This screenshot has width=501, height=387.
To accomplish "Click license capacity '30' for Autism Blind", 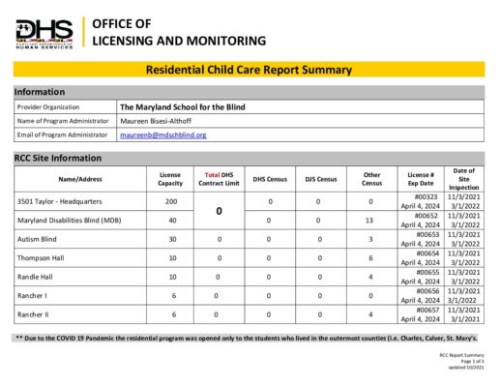I will (172, 239).
